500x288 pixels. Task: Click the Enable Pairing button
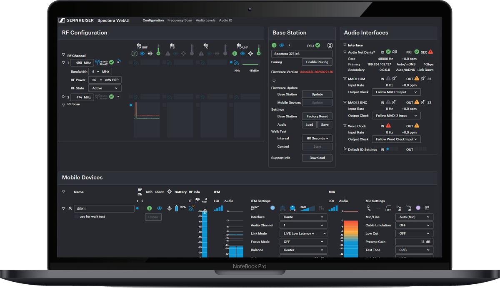click(317, 62)
